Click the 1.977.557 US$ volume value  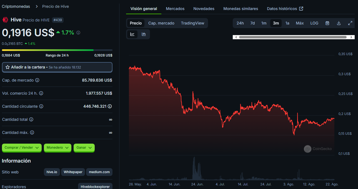click(99, 93)
